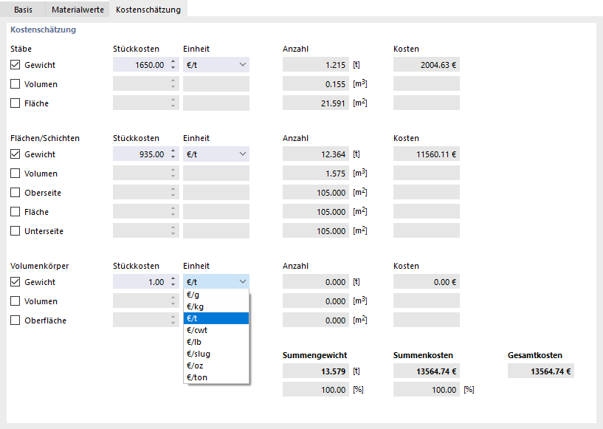Uncheck Gewicht under Flächen/Schichten
Viewport: 603px width, 429px height.
point(15,154)
